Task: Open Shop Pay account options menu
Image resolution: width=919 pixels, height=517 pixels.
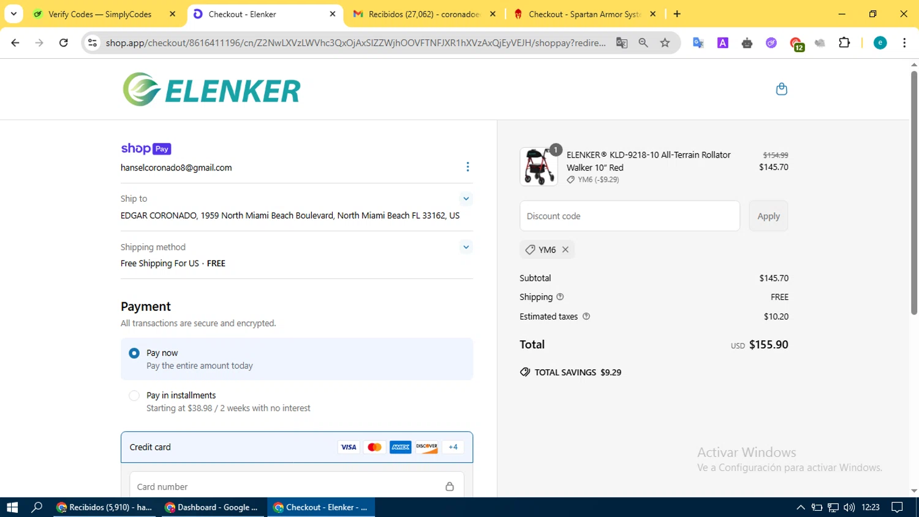Action: pyautogui.click(x=467, y=167)
